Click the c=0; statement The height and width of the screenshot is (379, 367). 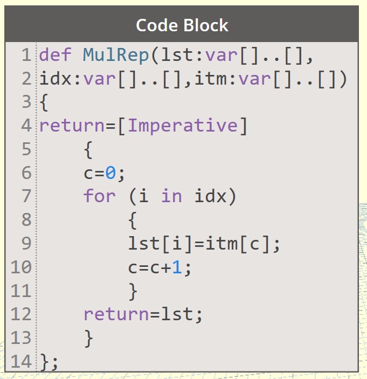[104, 173]
